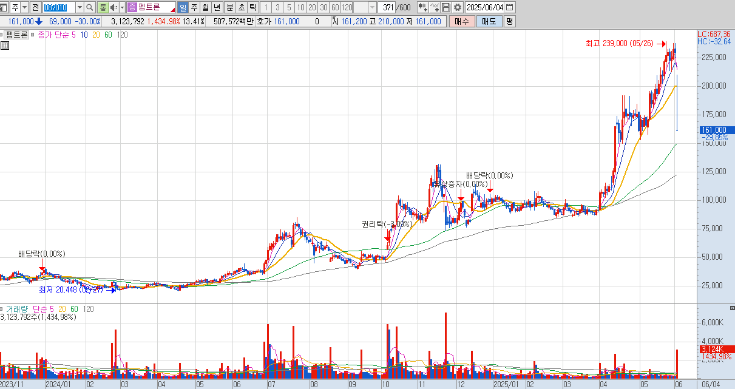
Task: Click the panel toggle icon at top-left corner
Action: click(4, 7)
